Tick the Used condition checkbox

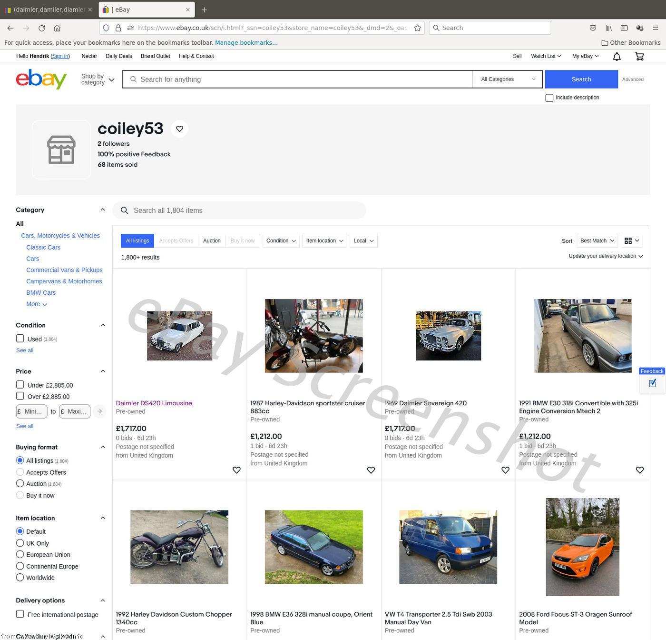20,338
